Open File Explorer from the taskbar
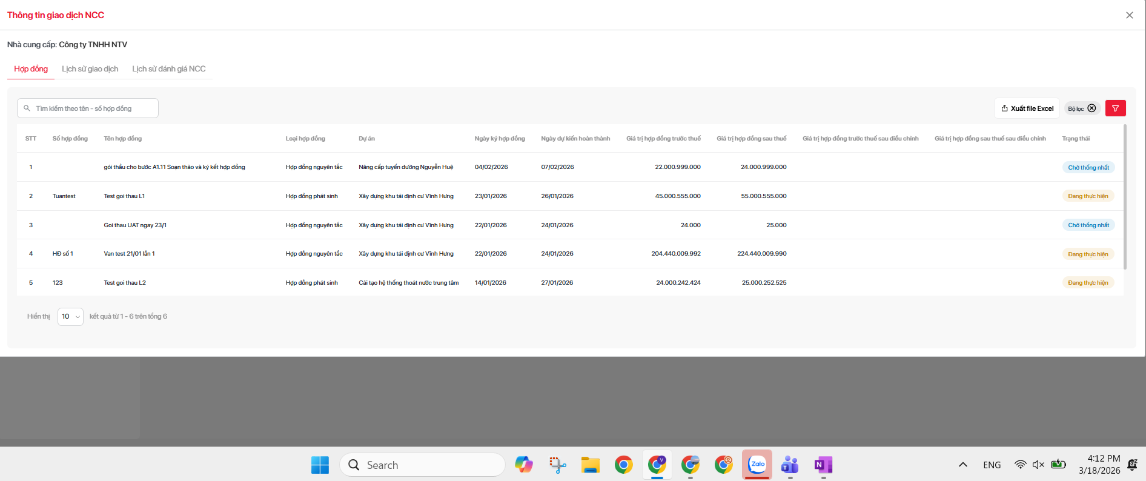 pos(590,465)
